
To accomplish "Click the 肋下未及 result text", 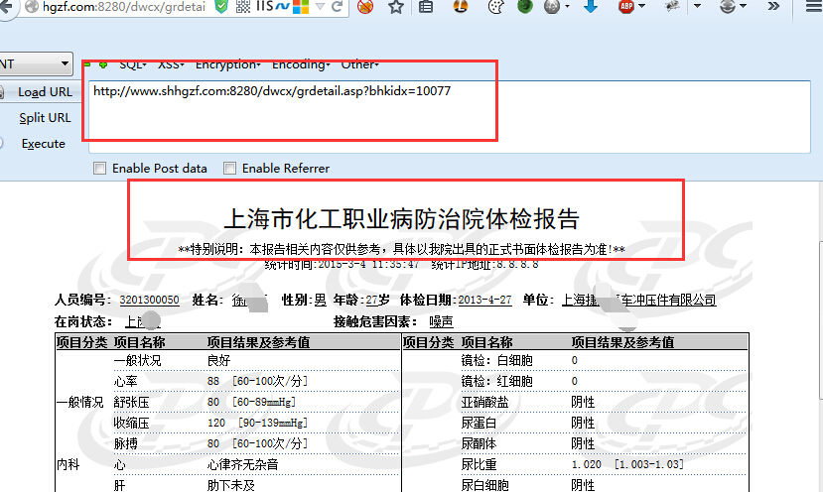I will point(231,485).
